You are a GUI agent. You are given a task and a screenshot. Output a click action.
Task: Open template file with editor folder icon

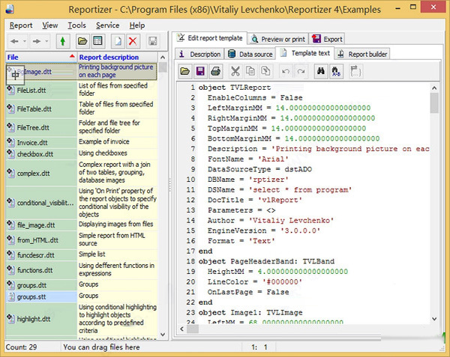pos(184,71)
